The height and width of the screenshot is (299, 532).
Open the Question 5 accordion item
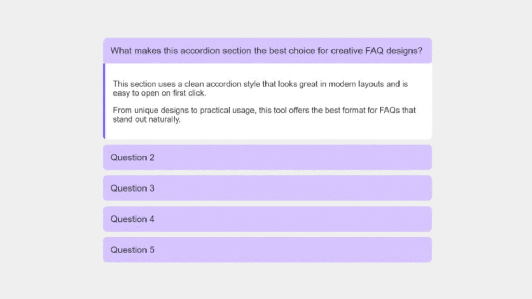(x=267, y=250)
